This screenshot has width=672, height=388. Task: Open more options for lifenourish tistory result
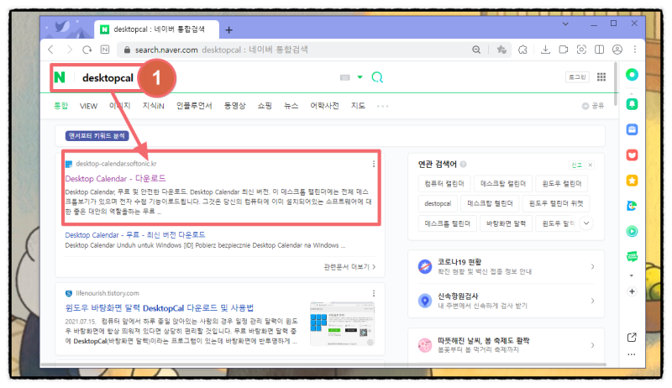(x=374, y=293)
